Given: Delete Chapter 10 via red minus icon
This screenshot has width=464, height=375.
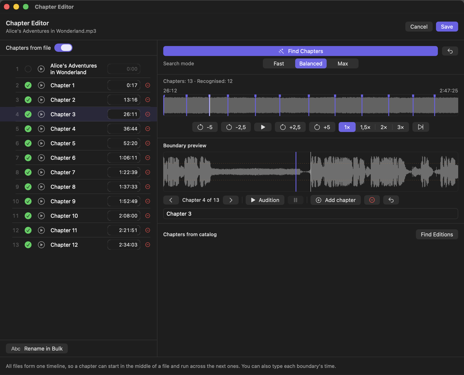Looking at the screenshot, I should (x=148, y=216).
